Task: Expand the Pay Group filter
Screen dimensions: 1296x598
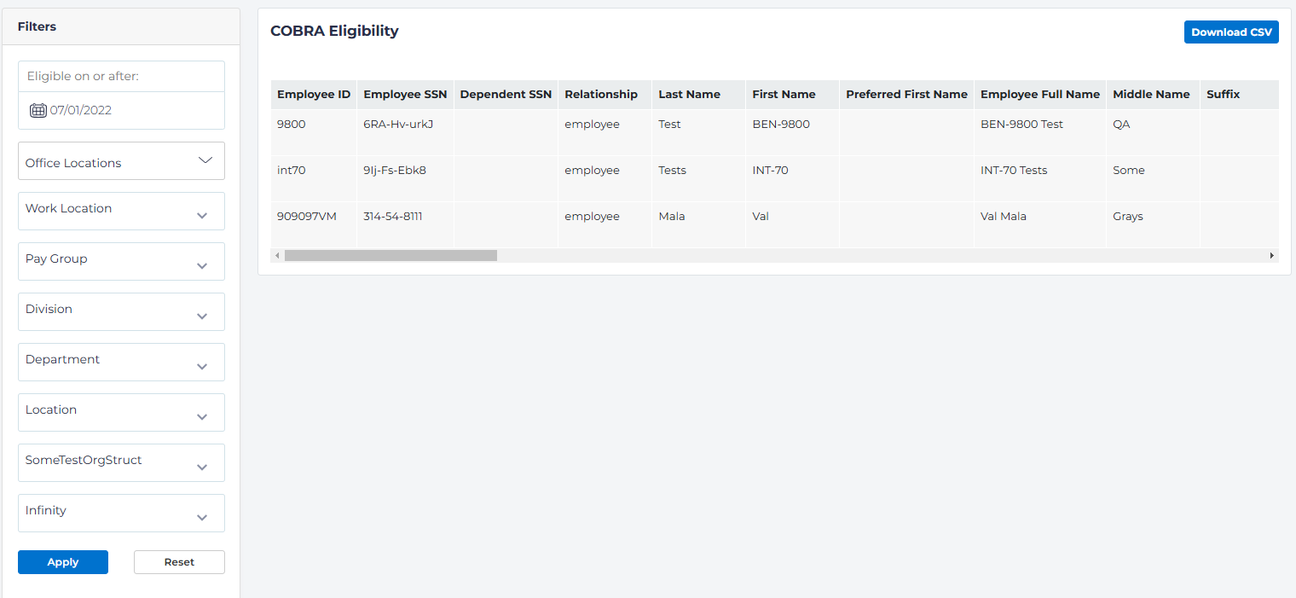Action: (202, 265)
